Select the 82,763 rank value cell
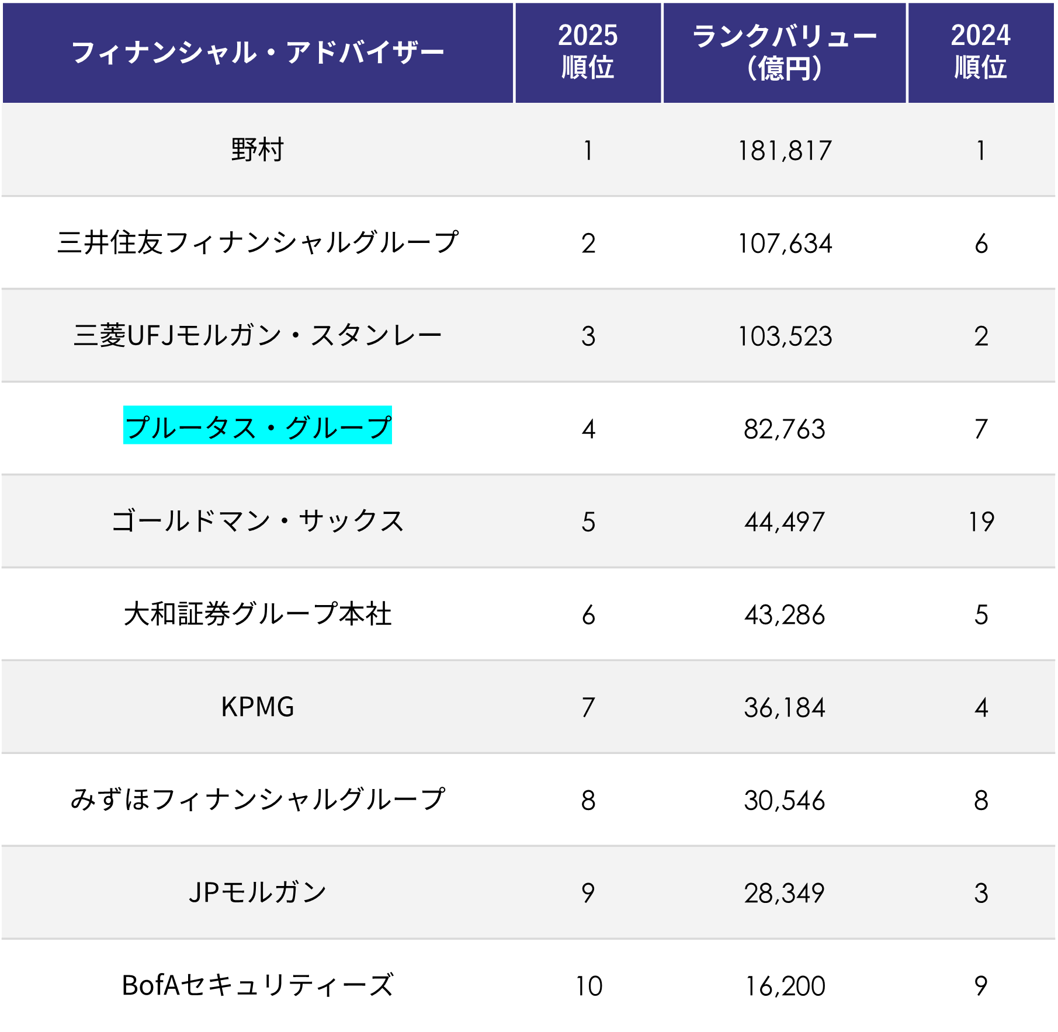The height and width of the screenshot is (1032, 1058). (x=784, y=429)
